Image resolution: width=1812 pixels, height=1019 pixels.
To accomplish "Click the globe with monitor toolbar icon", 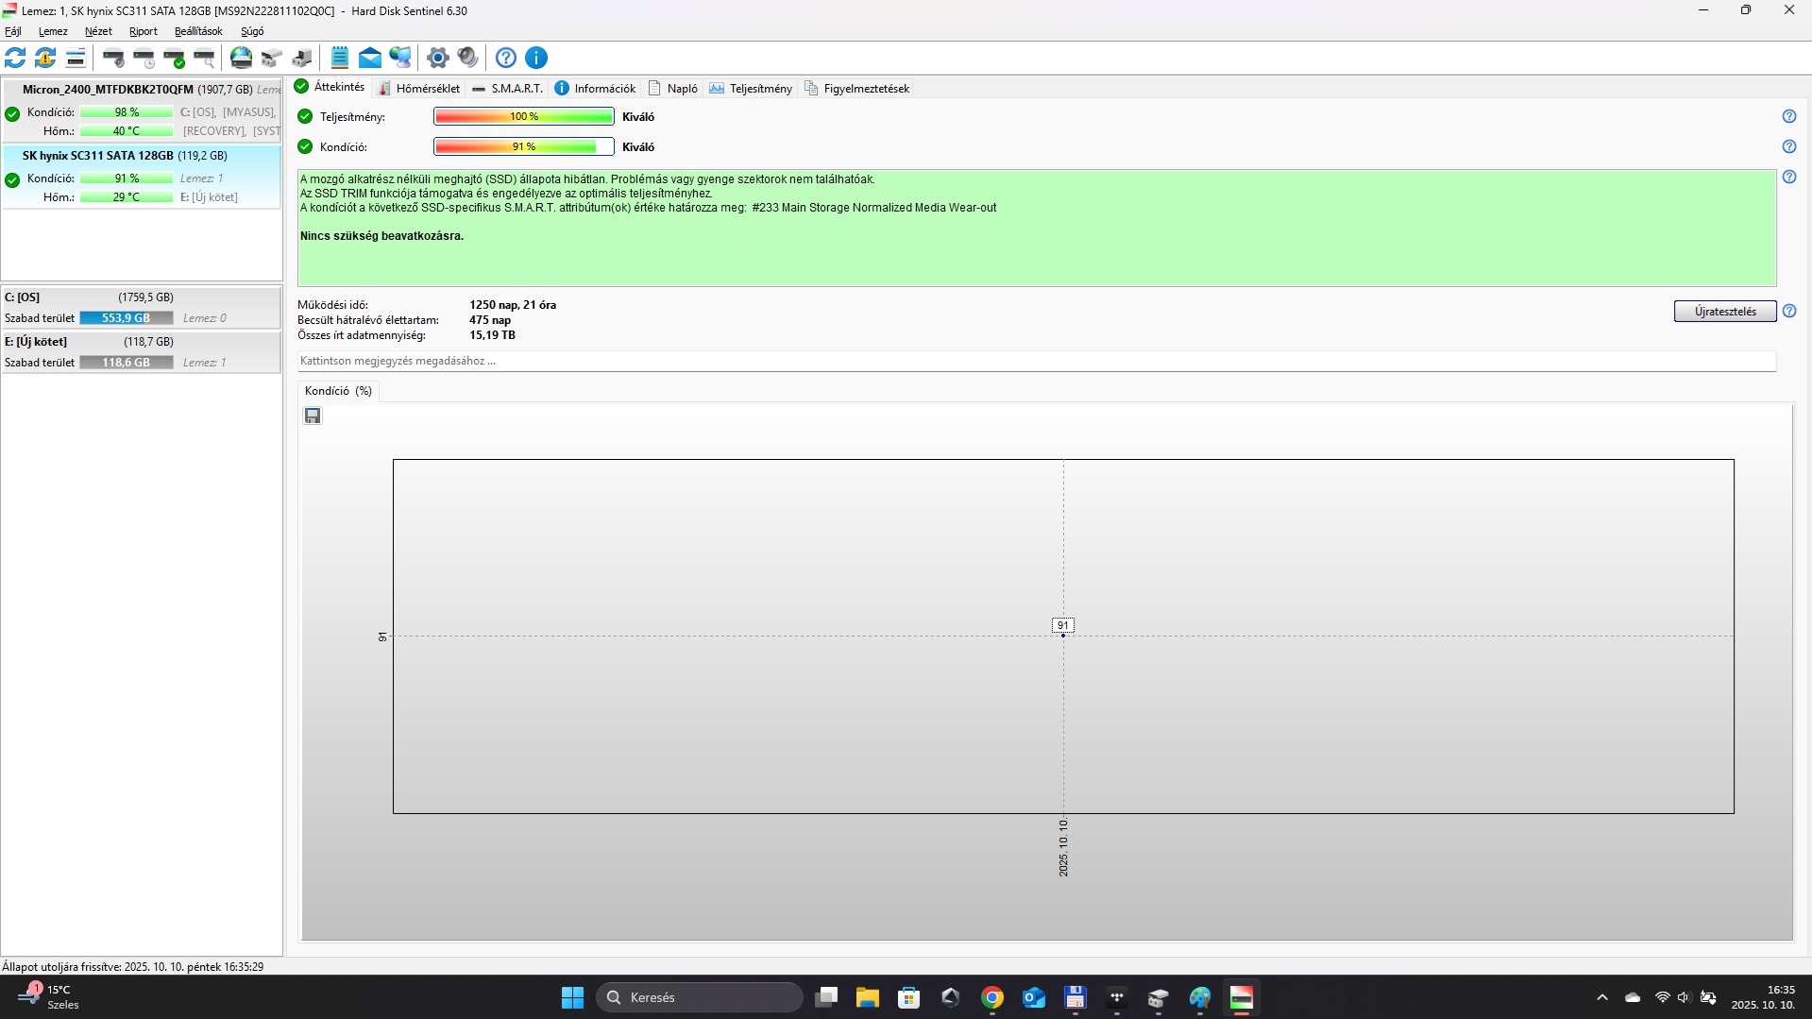I will pyautogui.click(x=400, y=58).
